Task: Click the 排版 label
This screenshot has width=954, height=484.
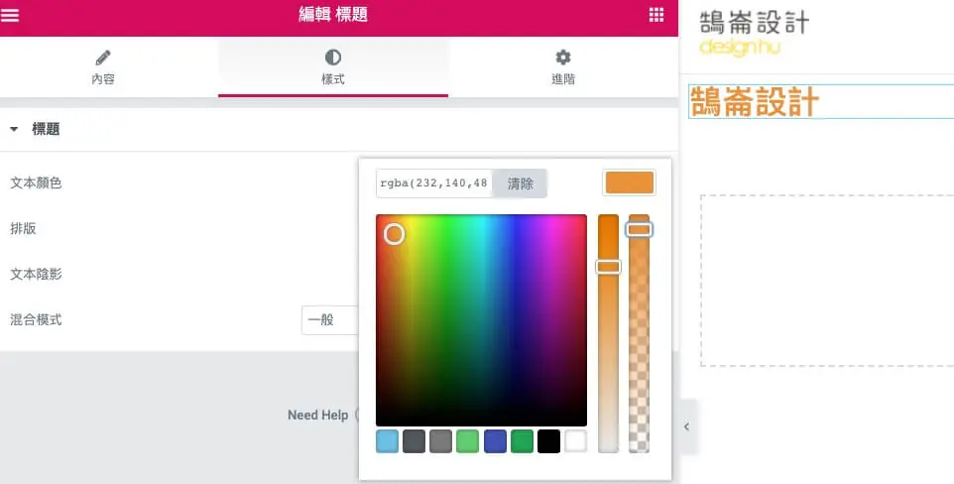Action: tap(23, 228)
